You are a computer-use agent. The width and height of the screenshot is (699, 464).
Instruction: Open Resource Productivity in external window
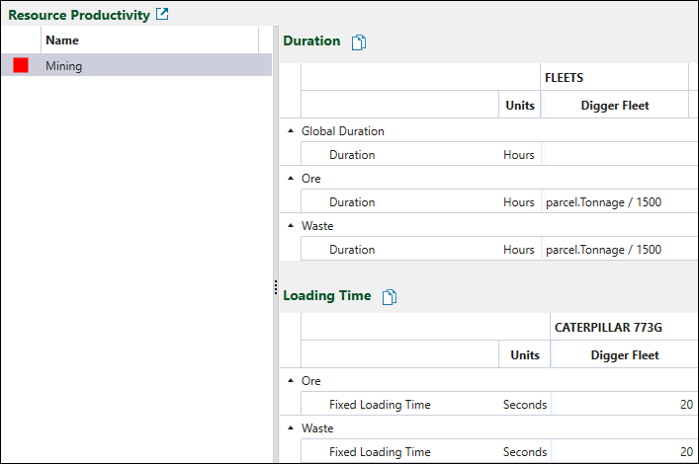coord(163,15)
